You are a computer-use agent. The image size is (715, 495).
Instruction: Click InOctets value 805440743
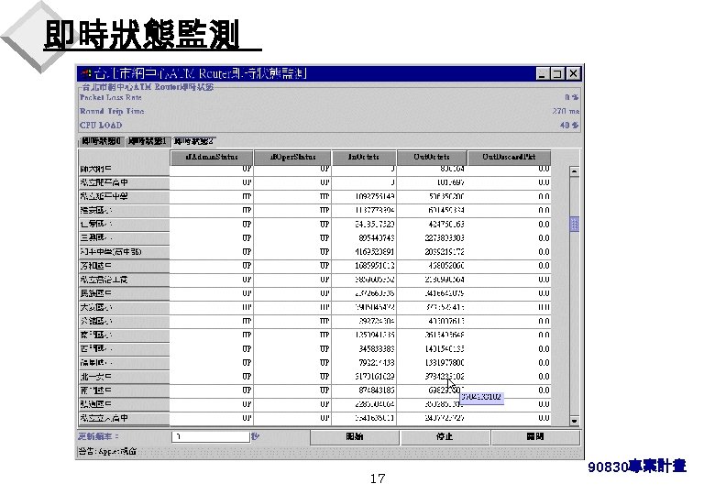(376, 238)
